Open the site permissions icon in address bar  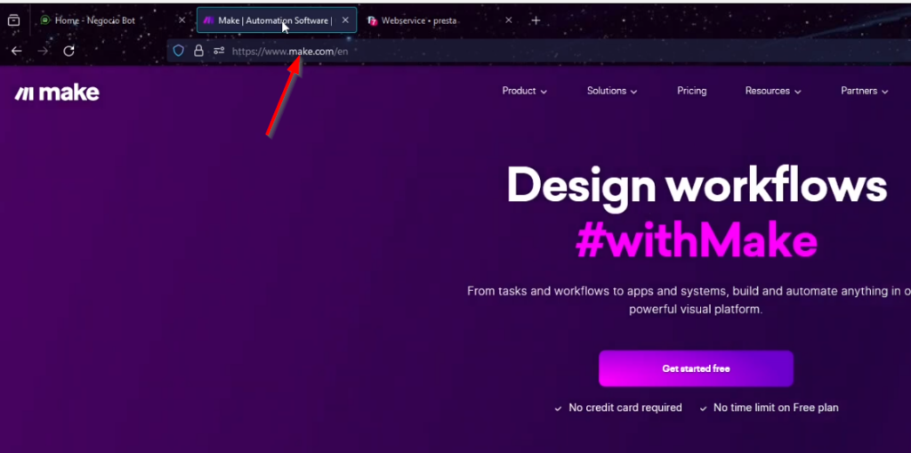(x=219, y=51)
